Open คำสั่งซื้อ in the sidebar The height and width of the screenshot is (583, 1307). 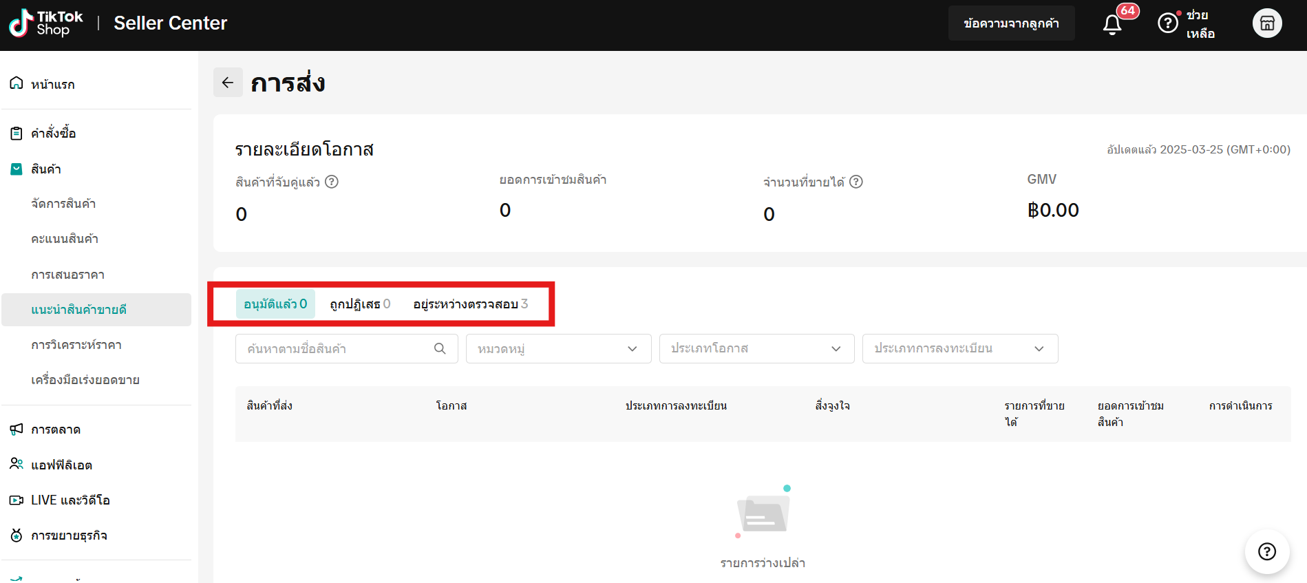click(53, 133)
